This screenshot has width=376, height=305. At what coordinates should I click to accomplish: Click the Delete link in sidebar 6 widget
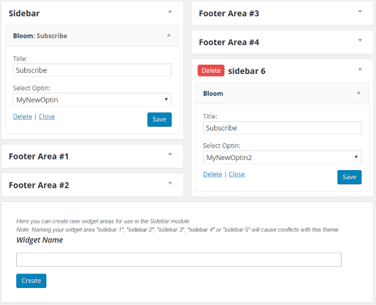[212, 174]
